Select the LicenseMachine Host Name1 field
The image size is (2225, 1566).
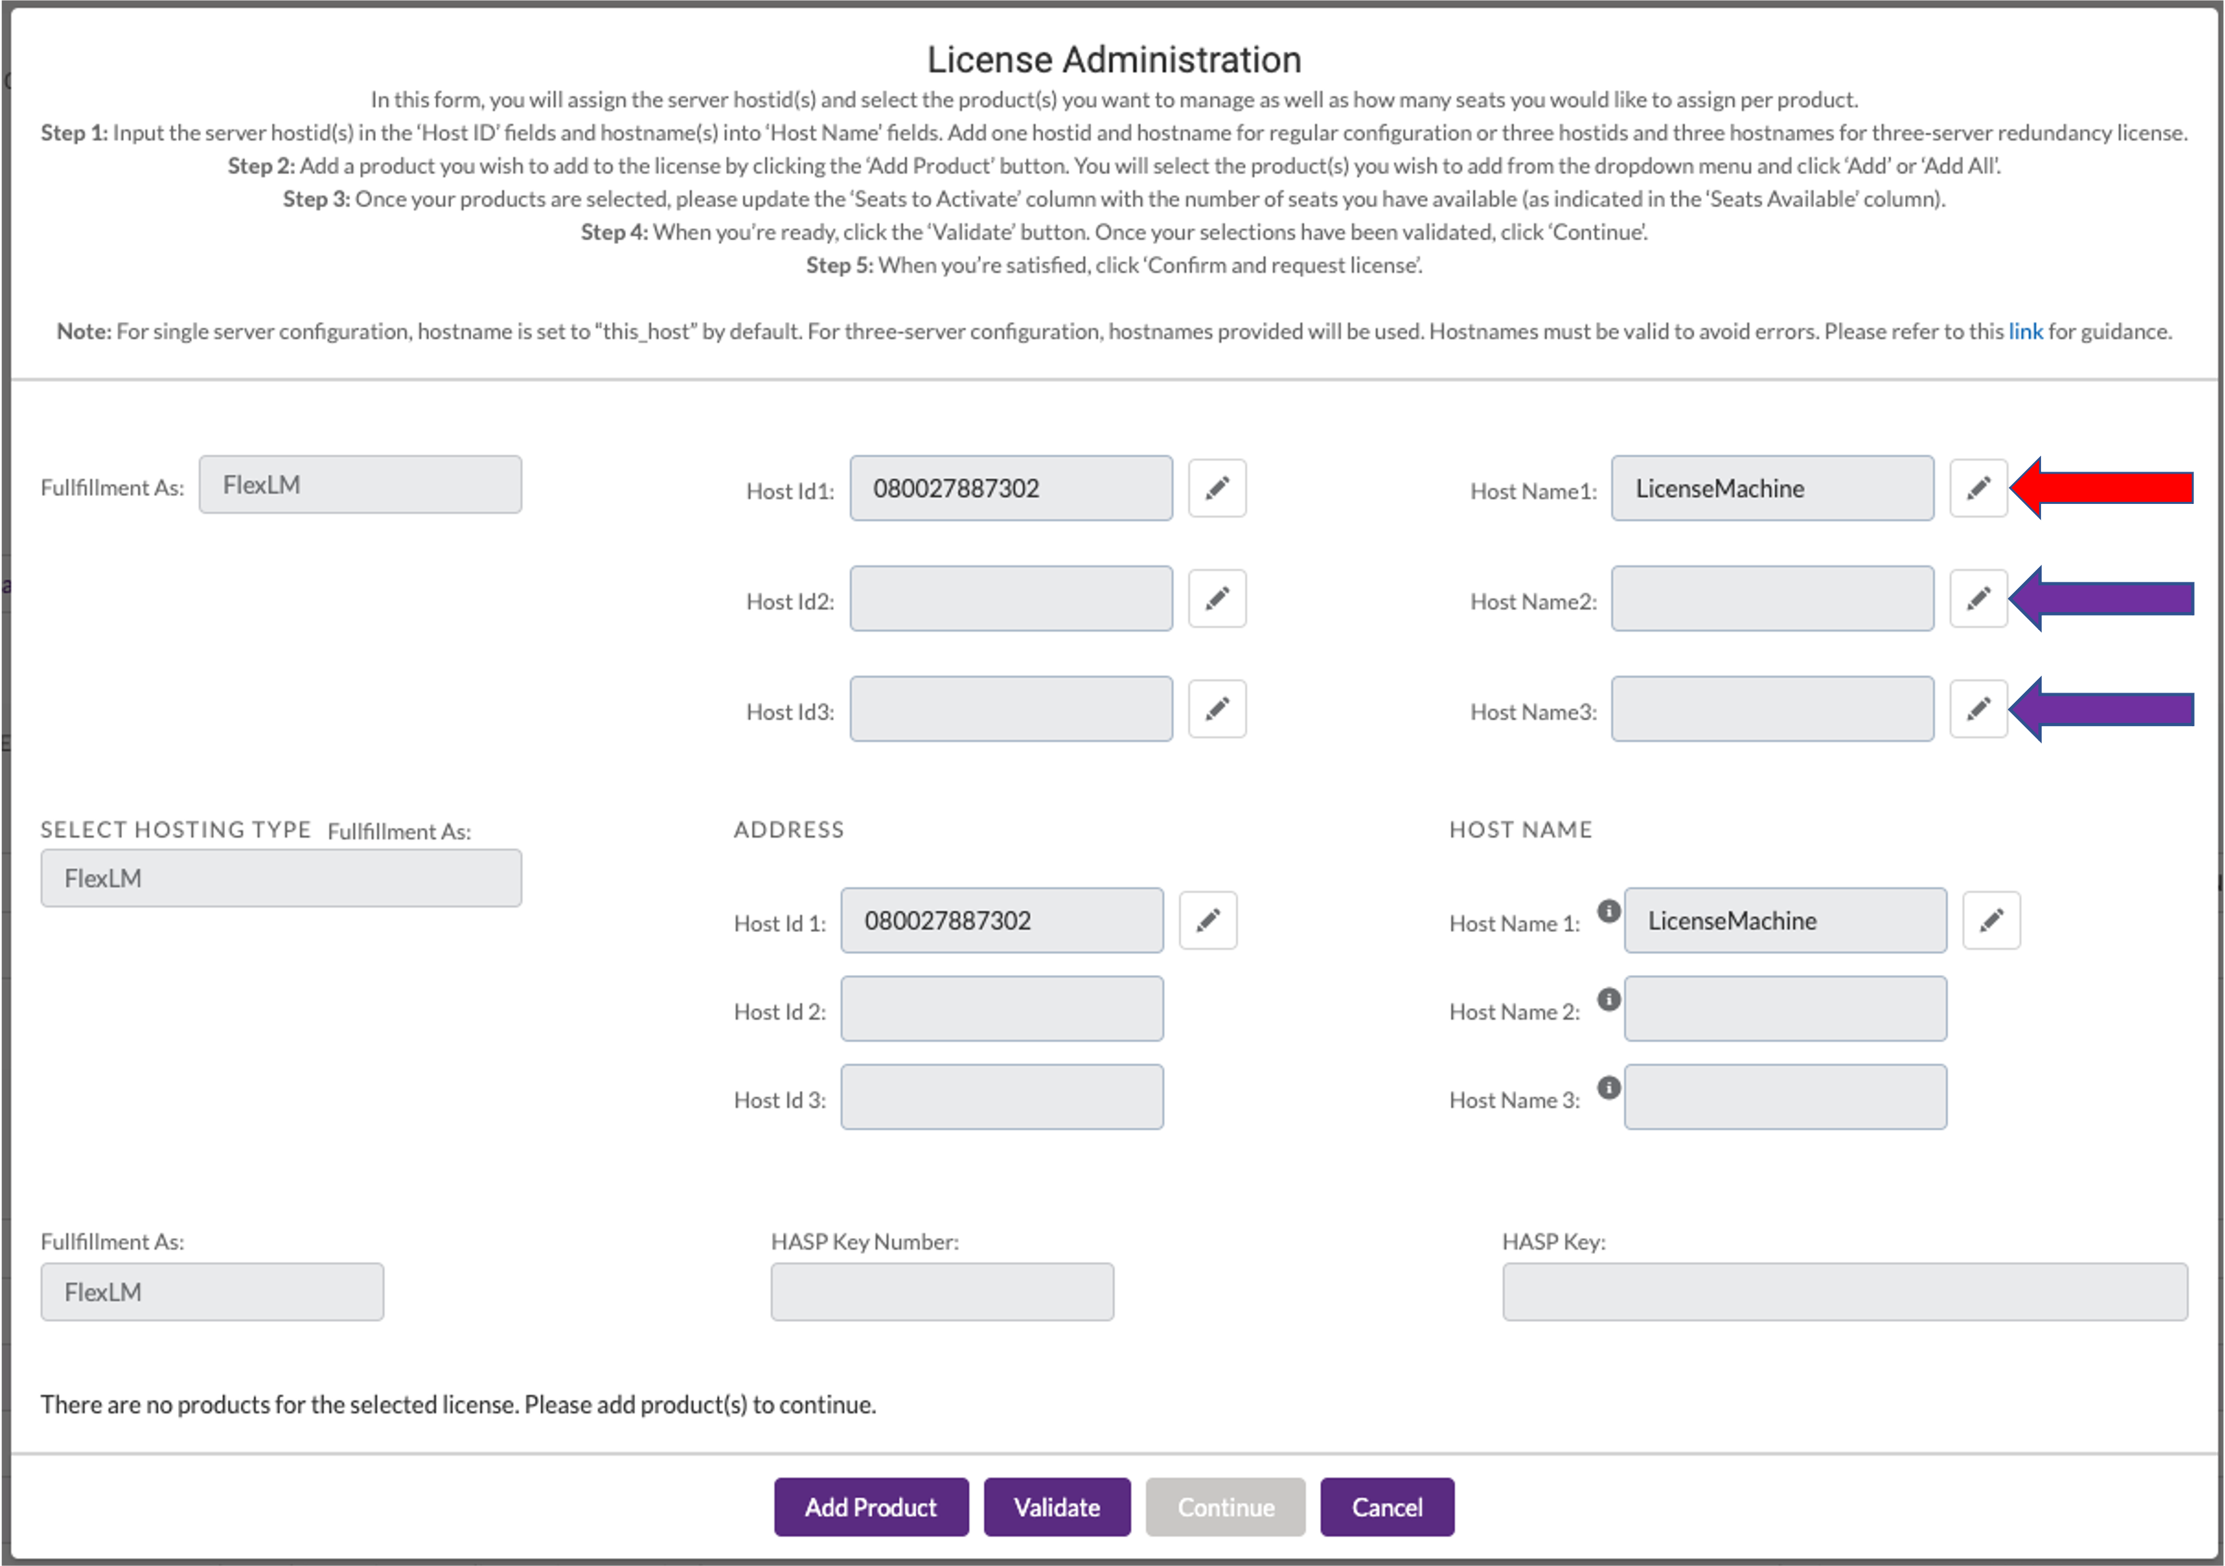[1771, 488]
